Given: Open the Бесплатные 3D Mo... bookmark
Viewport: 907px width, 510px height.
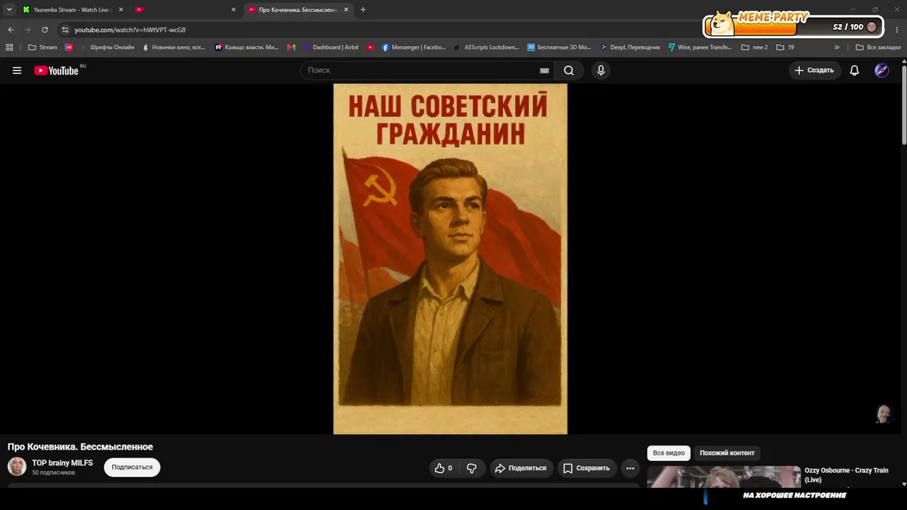Looking at the screenshot, I should coord(559,47).
